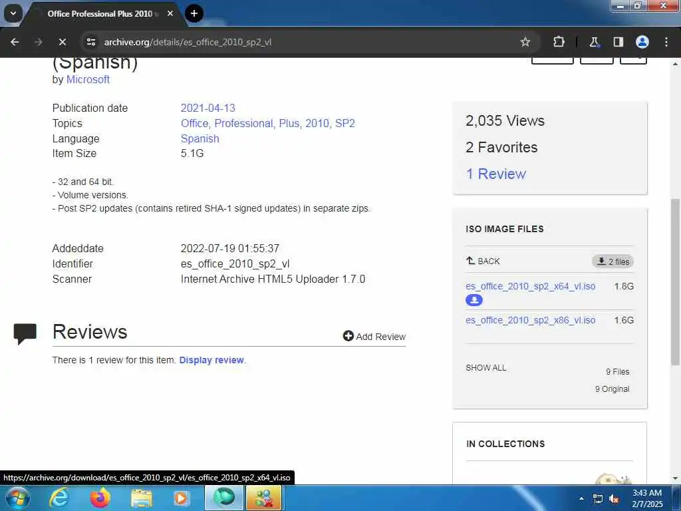Open the Windows Start menu

17,498
